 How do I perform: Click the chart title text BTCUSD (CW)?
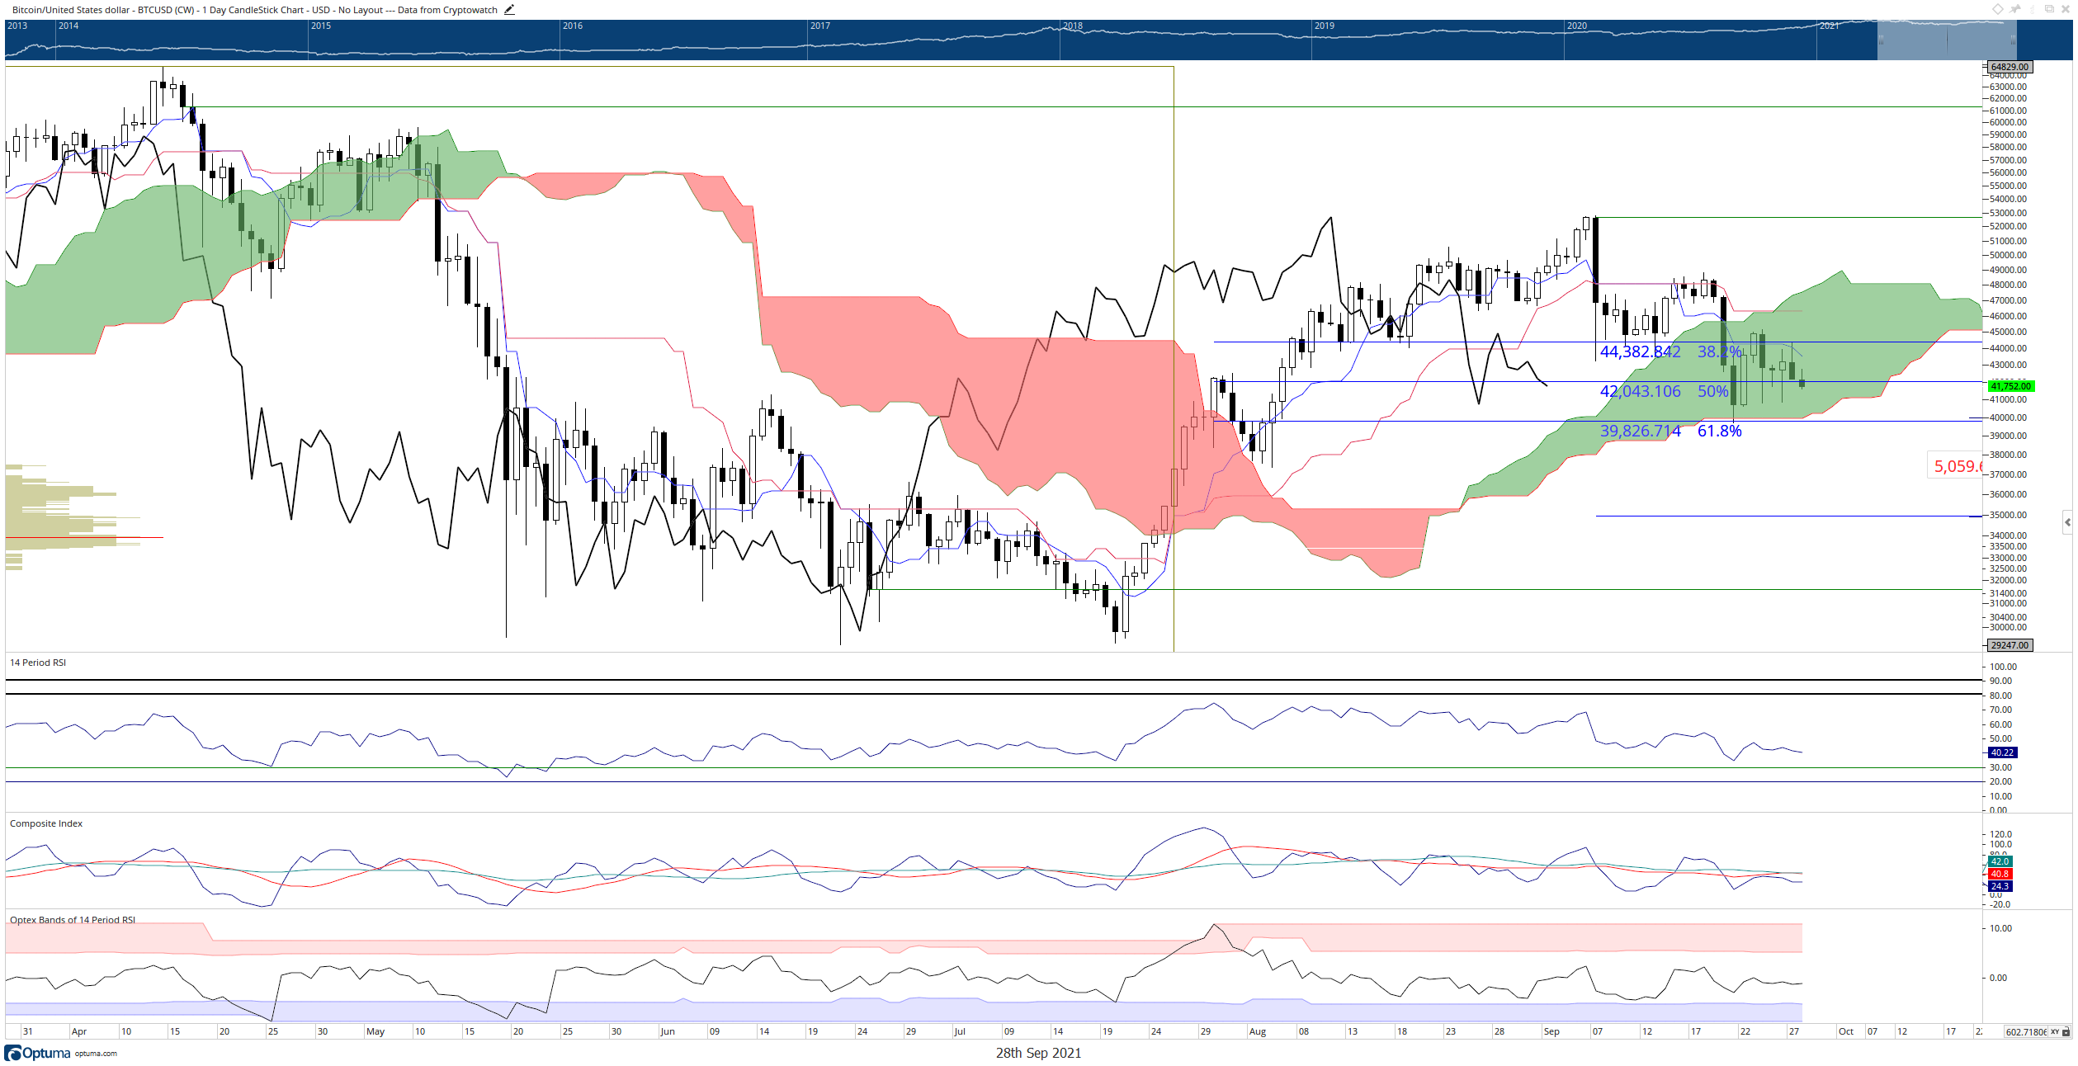coord(166,10)
